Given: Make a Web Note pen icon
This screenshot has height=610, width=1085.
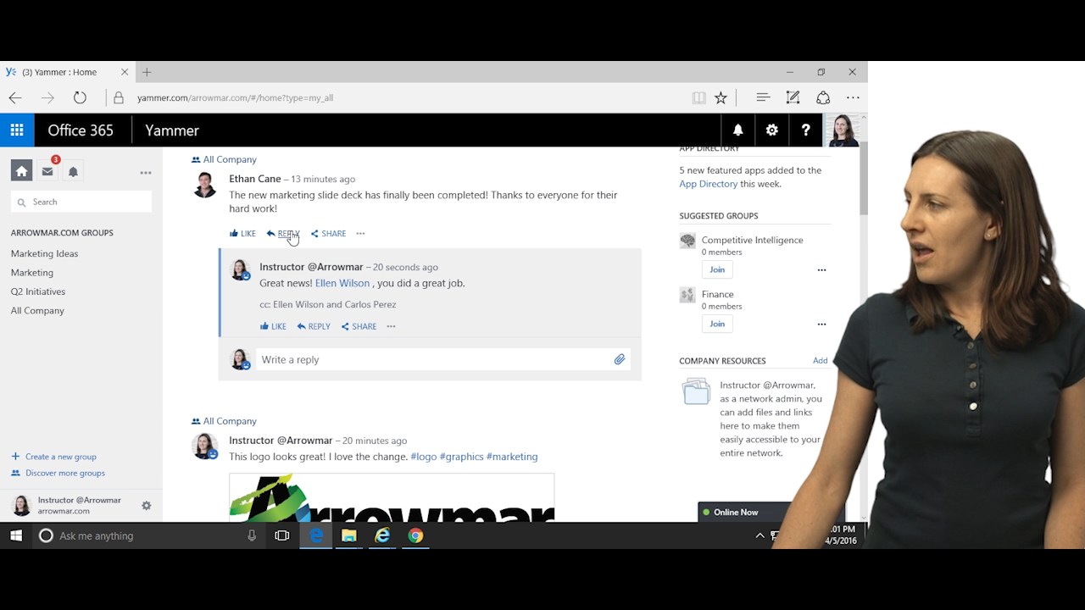Looking at the screenshot, I should coord(793,97).
